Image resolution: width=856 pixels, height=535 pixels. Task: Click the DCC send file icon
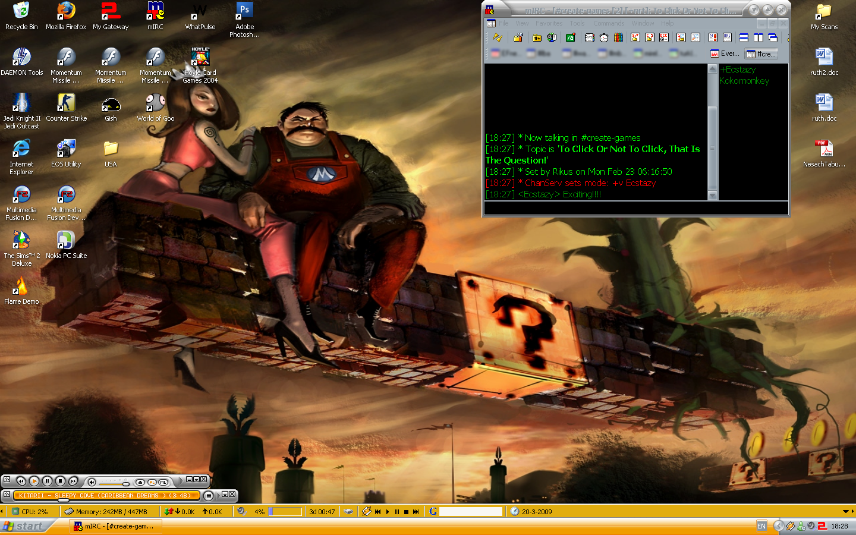635,37
